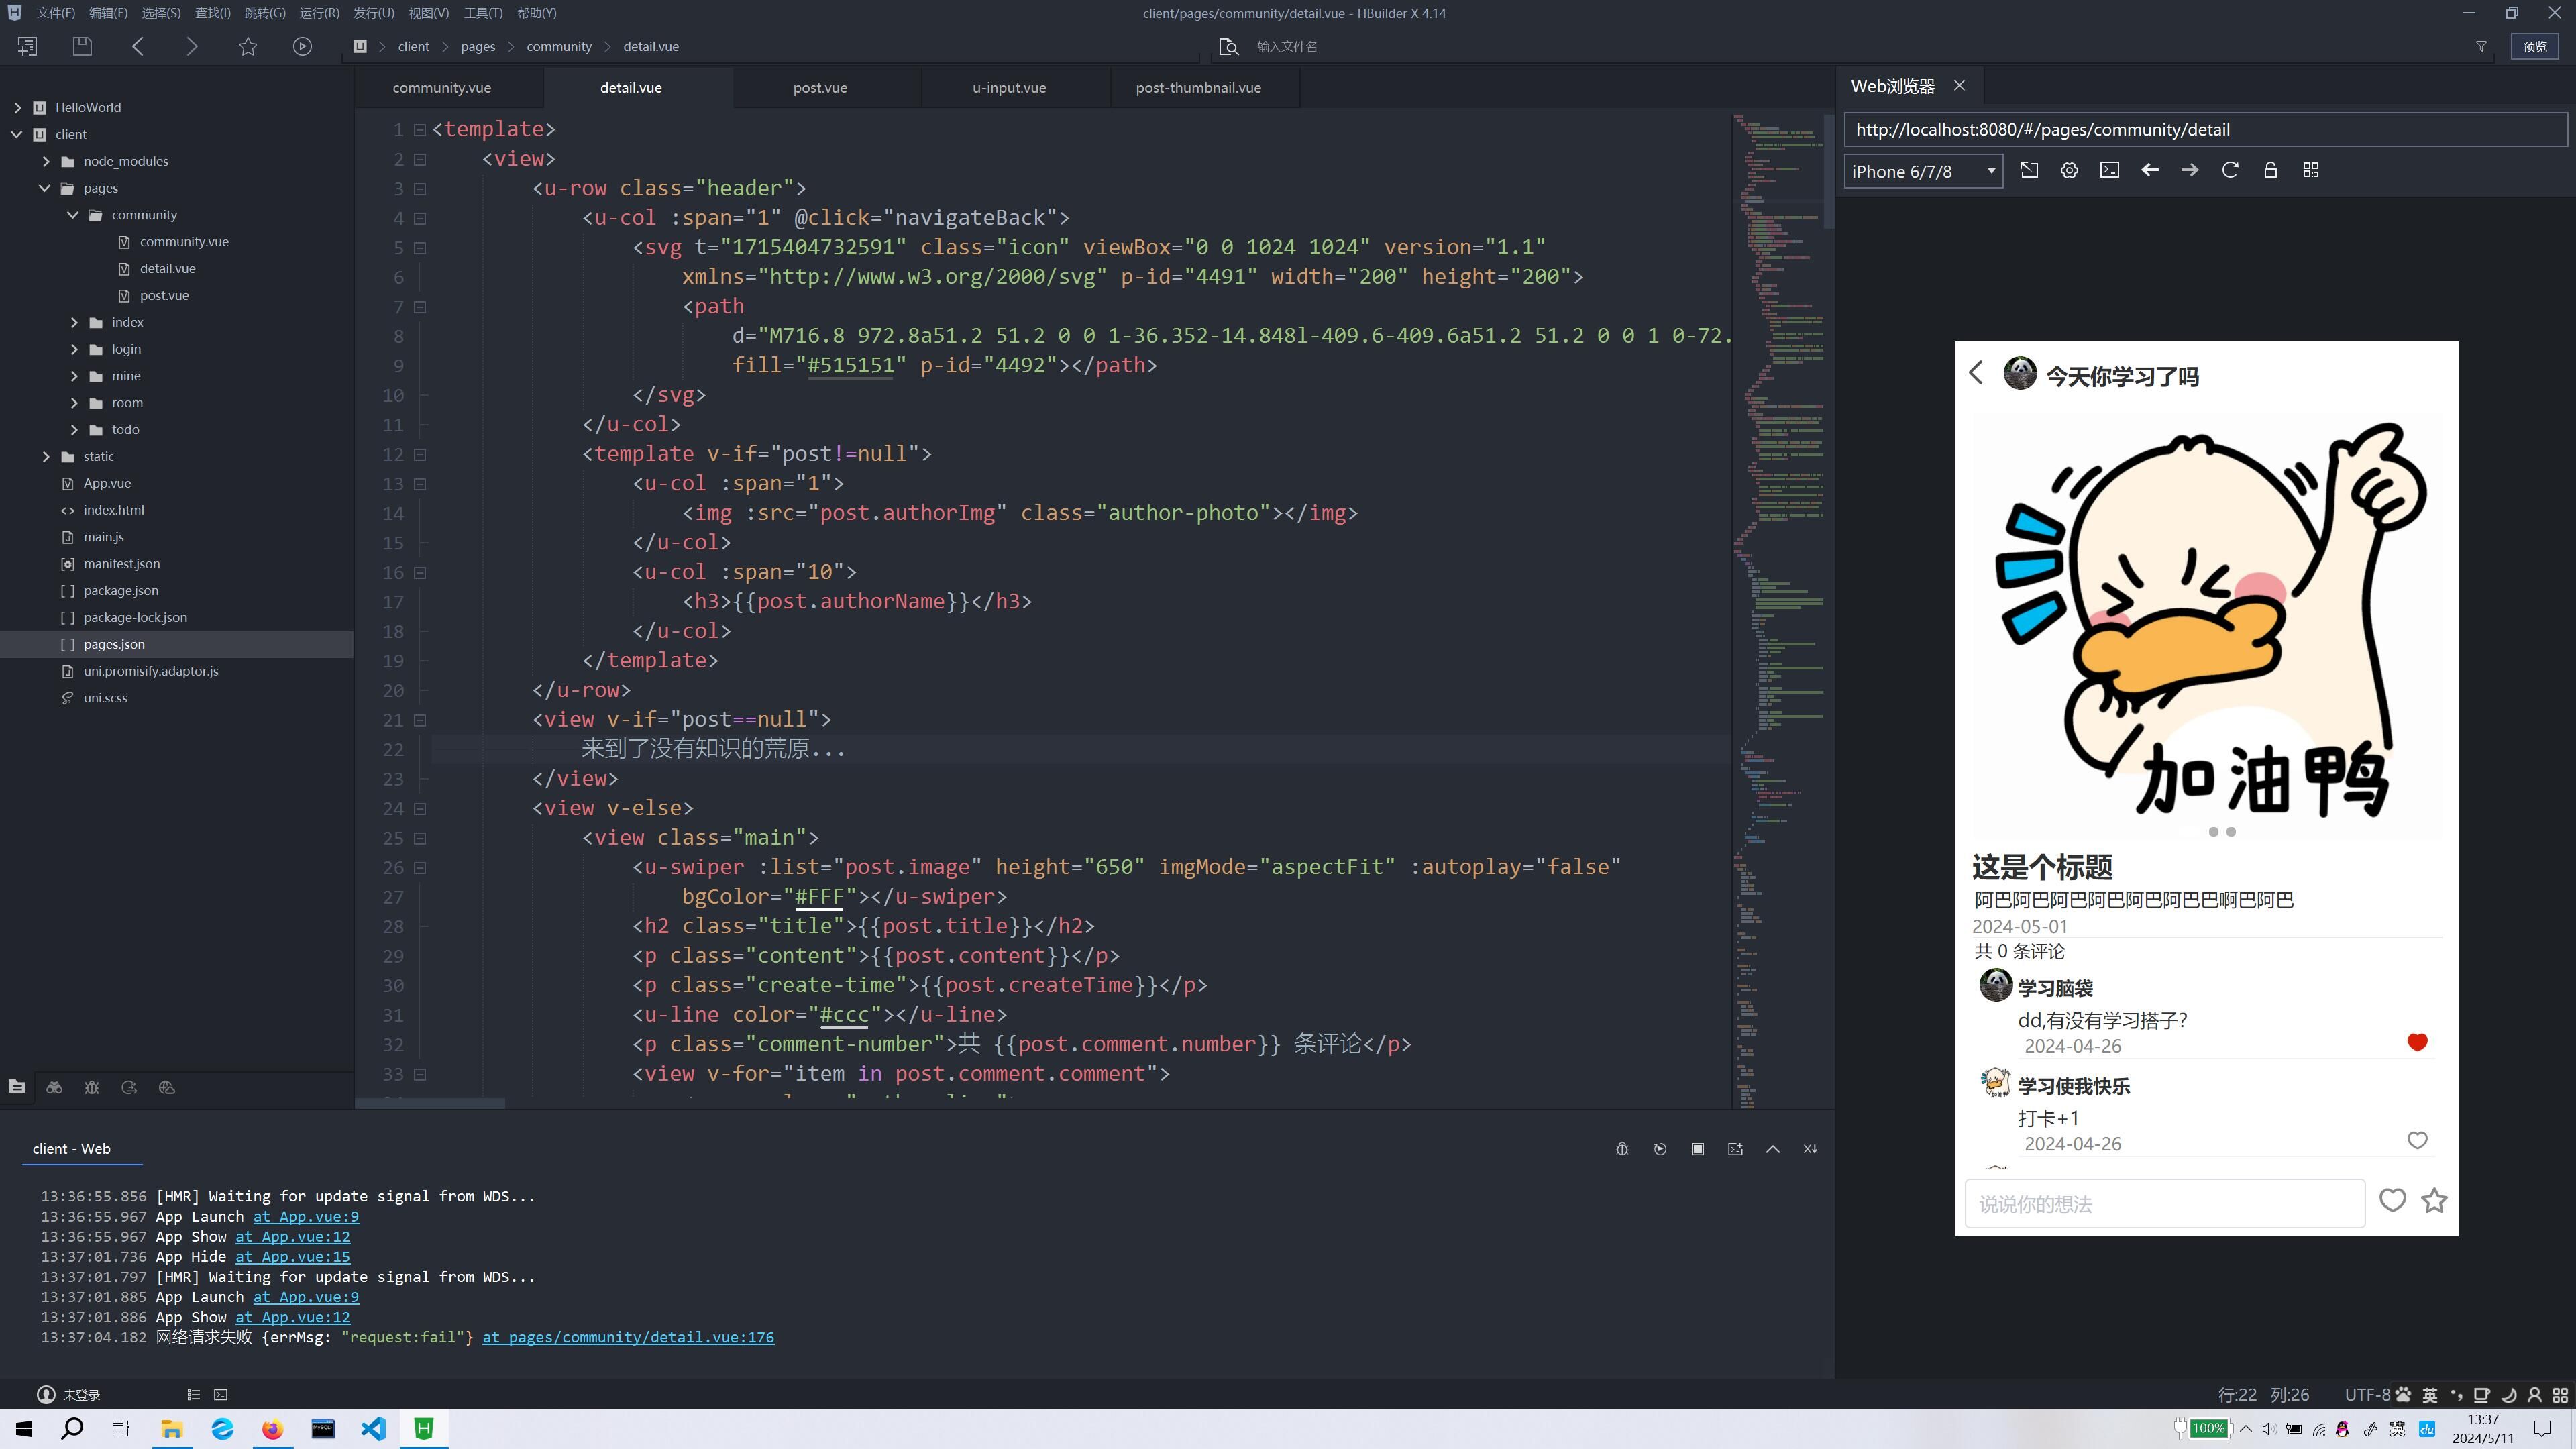Expand the node_modules folder

(x=46, y=161)
